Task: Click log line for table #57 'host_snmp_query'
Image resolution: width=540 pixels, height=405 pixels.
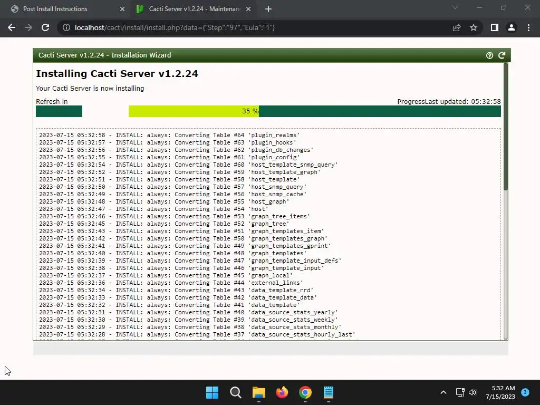Action: click(x=172, y=187)
